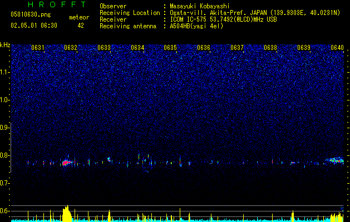Click the Receiving antenna label

[128, 26]
